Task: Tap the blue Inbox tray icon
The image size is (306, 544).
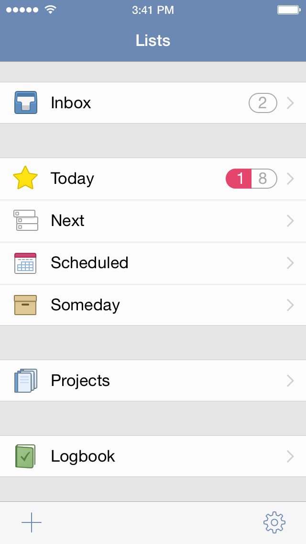Action: 26,102
